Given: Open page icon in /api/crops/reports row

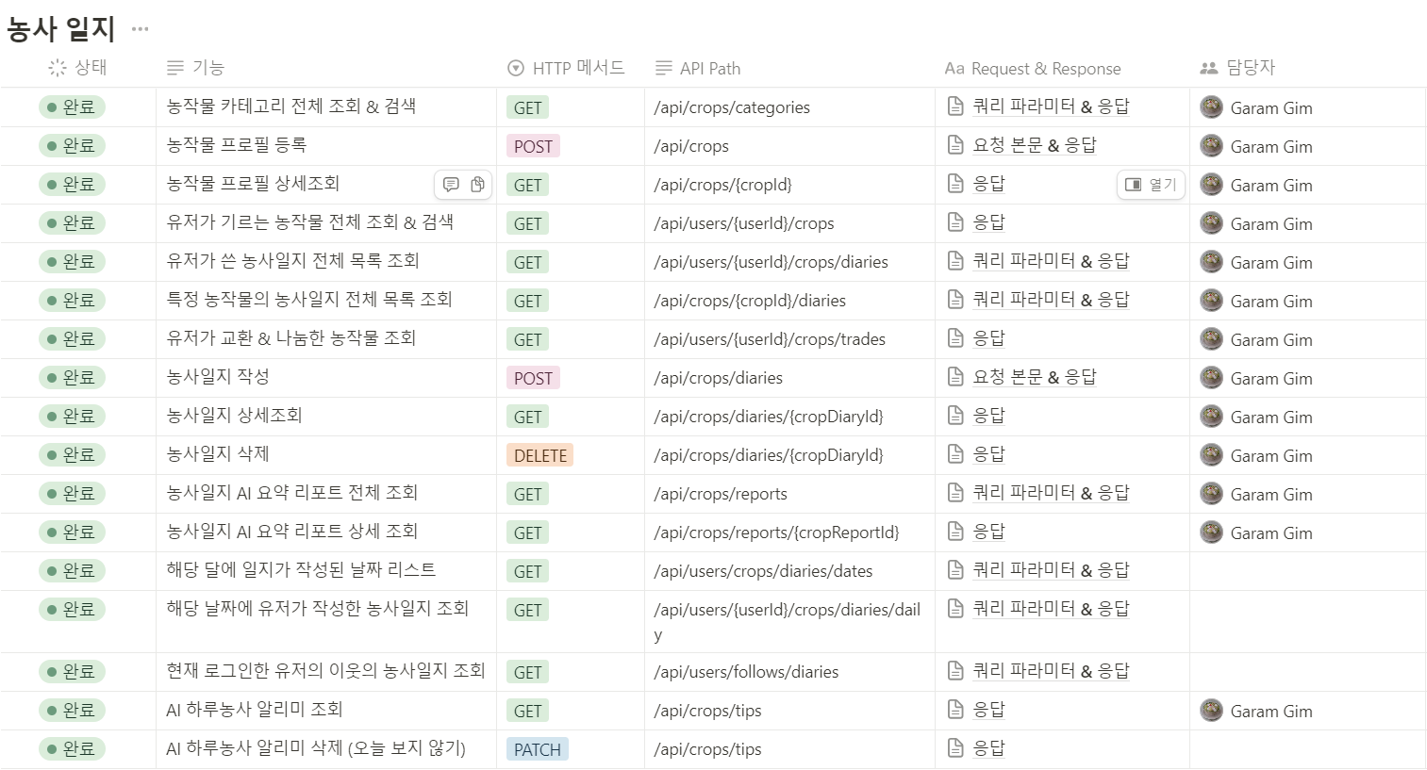Looking at the screenshot, I should click(955, 493).
